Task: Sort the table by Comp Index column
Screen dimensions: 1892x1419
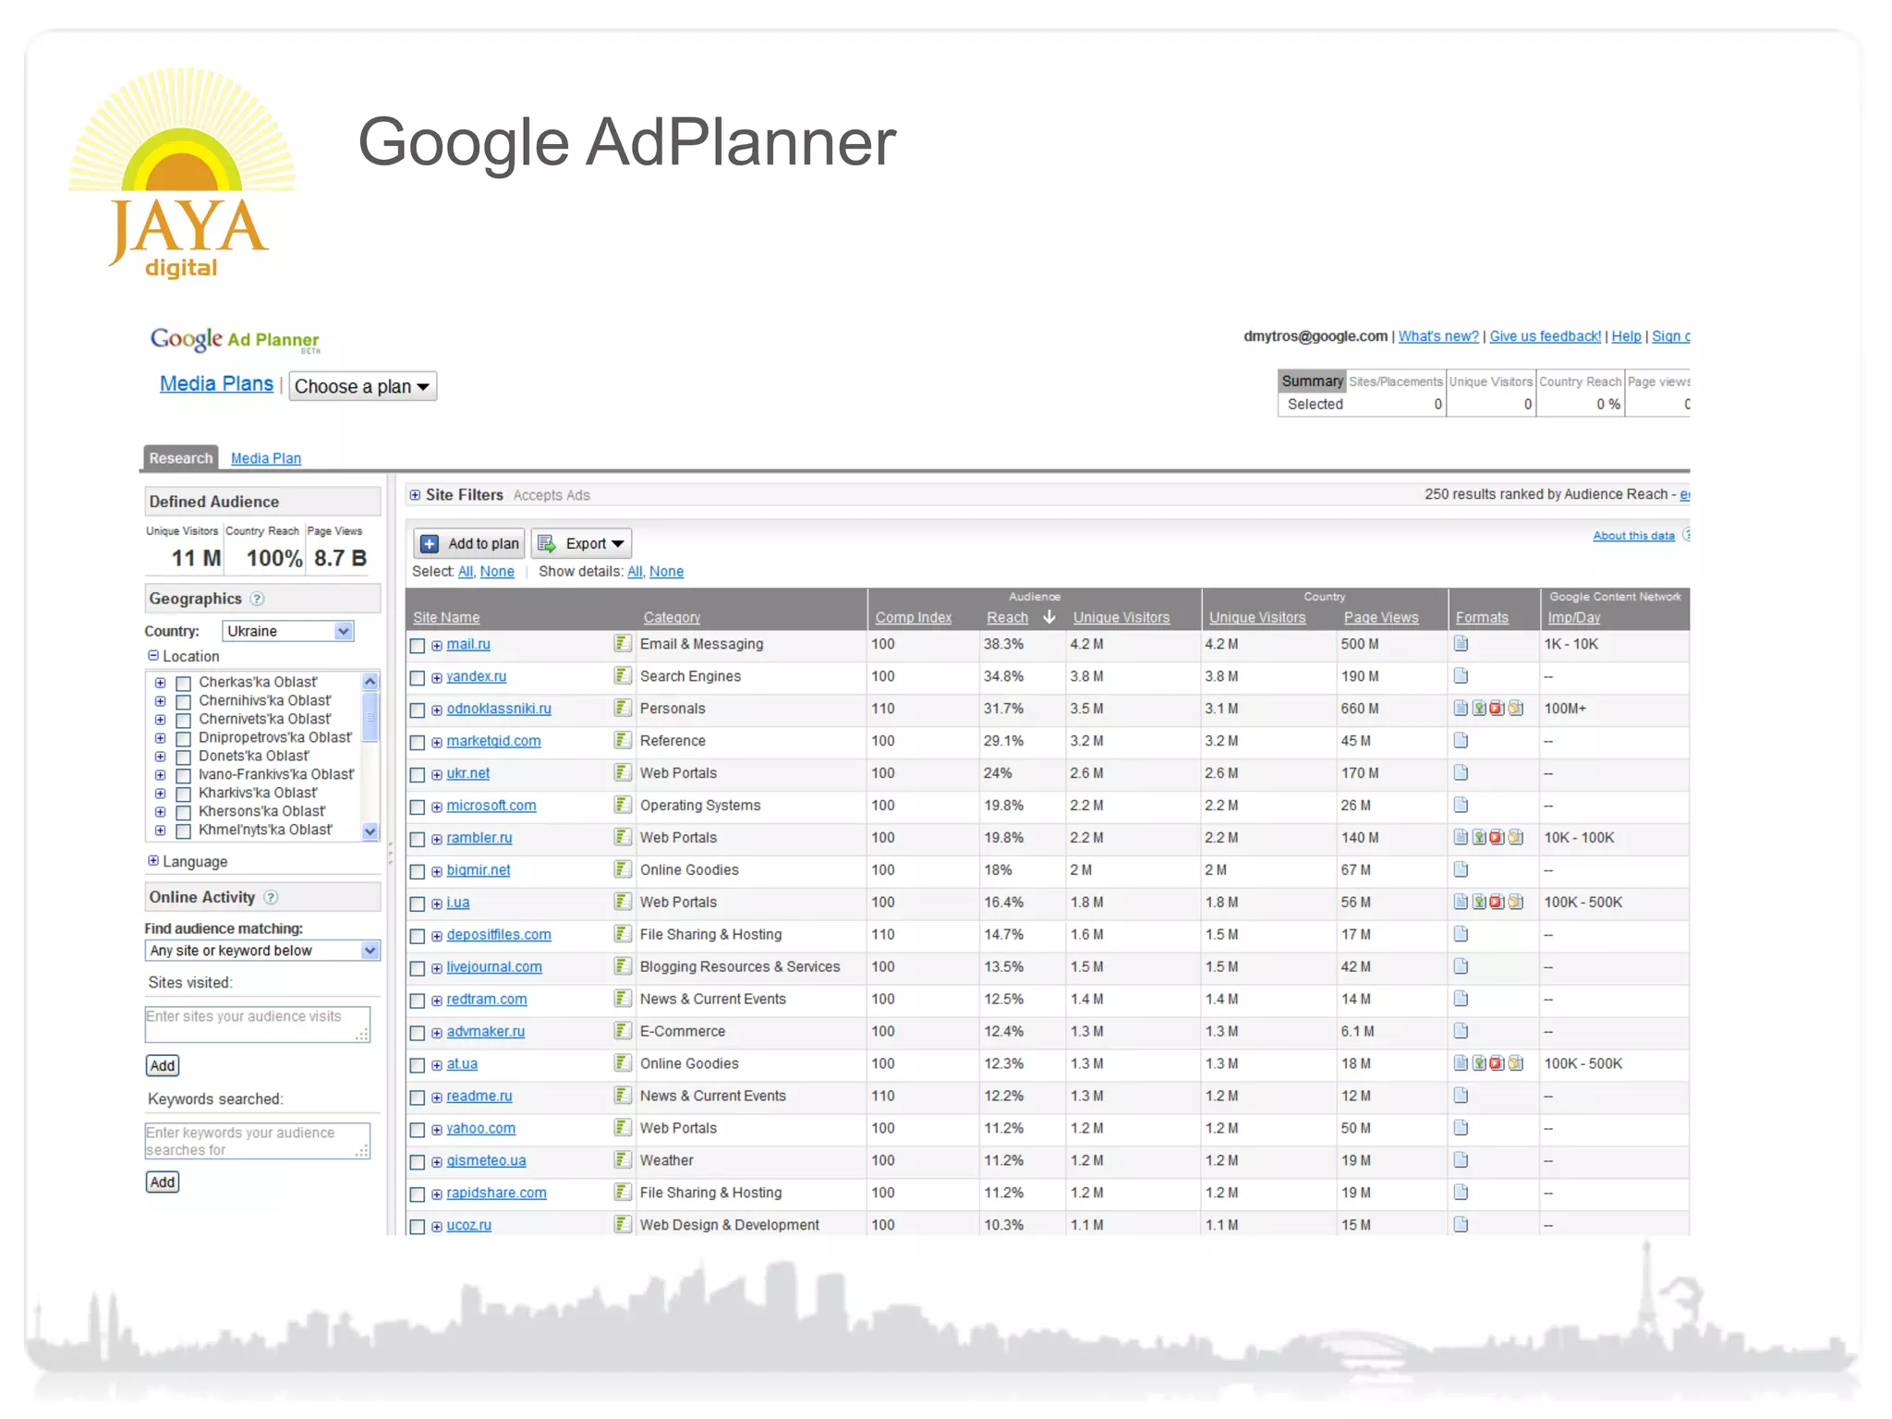Action: (914, 617)
